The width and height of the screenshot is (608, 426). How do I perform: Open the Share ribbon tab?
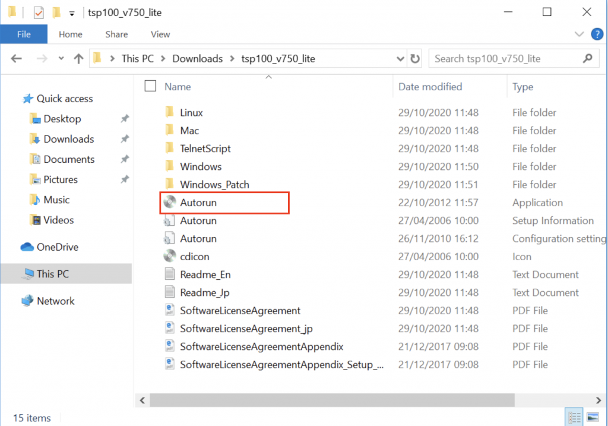point(116,34)
